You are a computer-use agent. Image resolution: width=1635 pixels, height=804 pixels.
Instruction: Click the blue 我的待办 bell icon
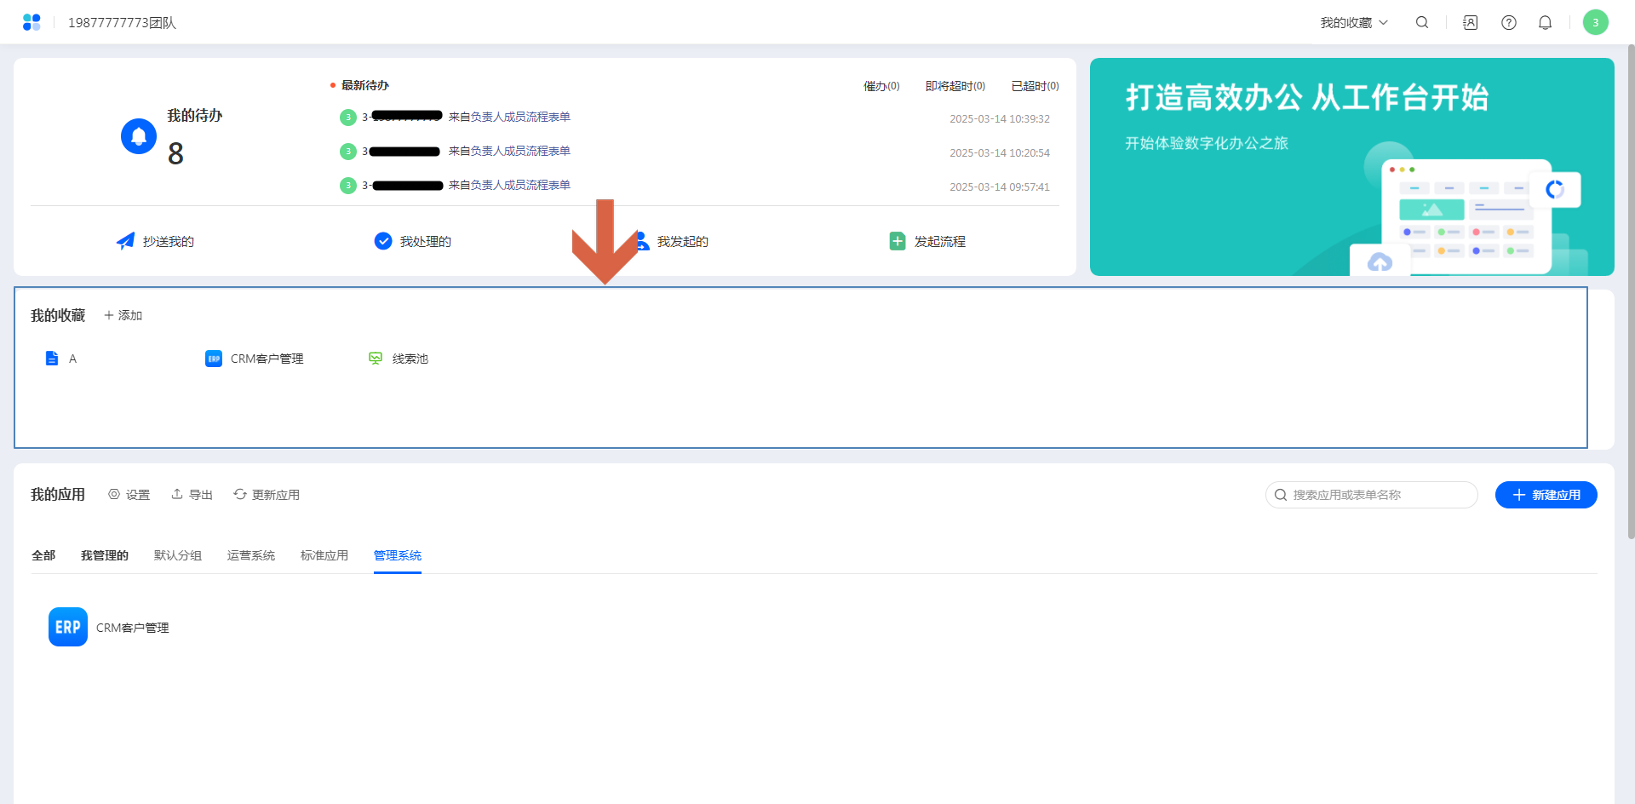click(139, 136)
